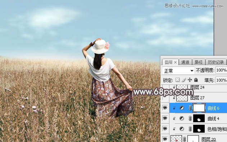Hide the 色相/饱和度 adjustment layer
The image size is (227, 142).
tap(165, 129)
